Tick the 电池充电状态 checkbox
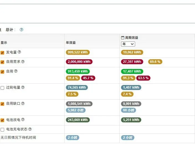195x152 pixels. [2, 130]
